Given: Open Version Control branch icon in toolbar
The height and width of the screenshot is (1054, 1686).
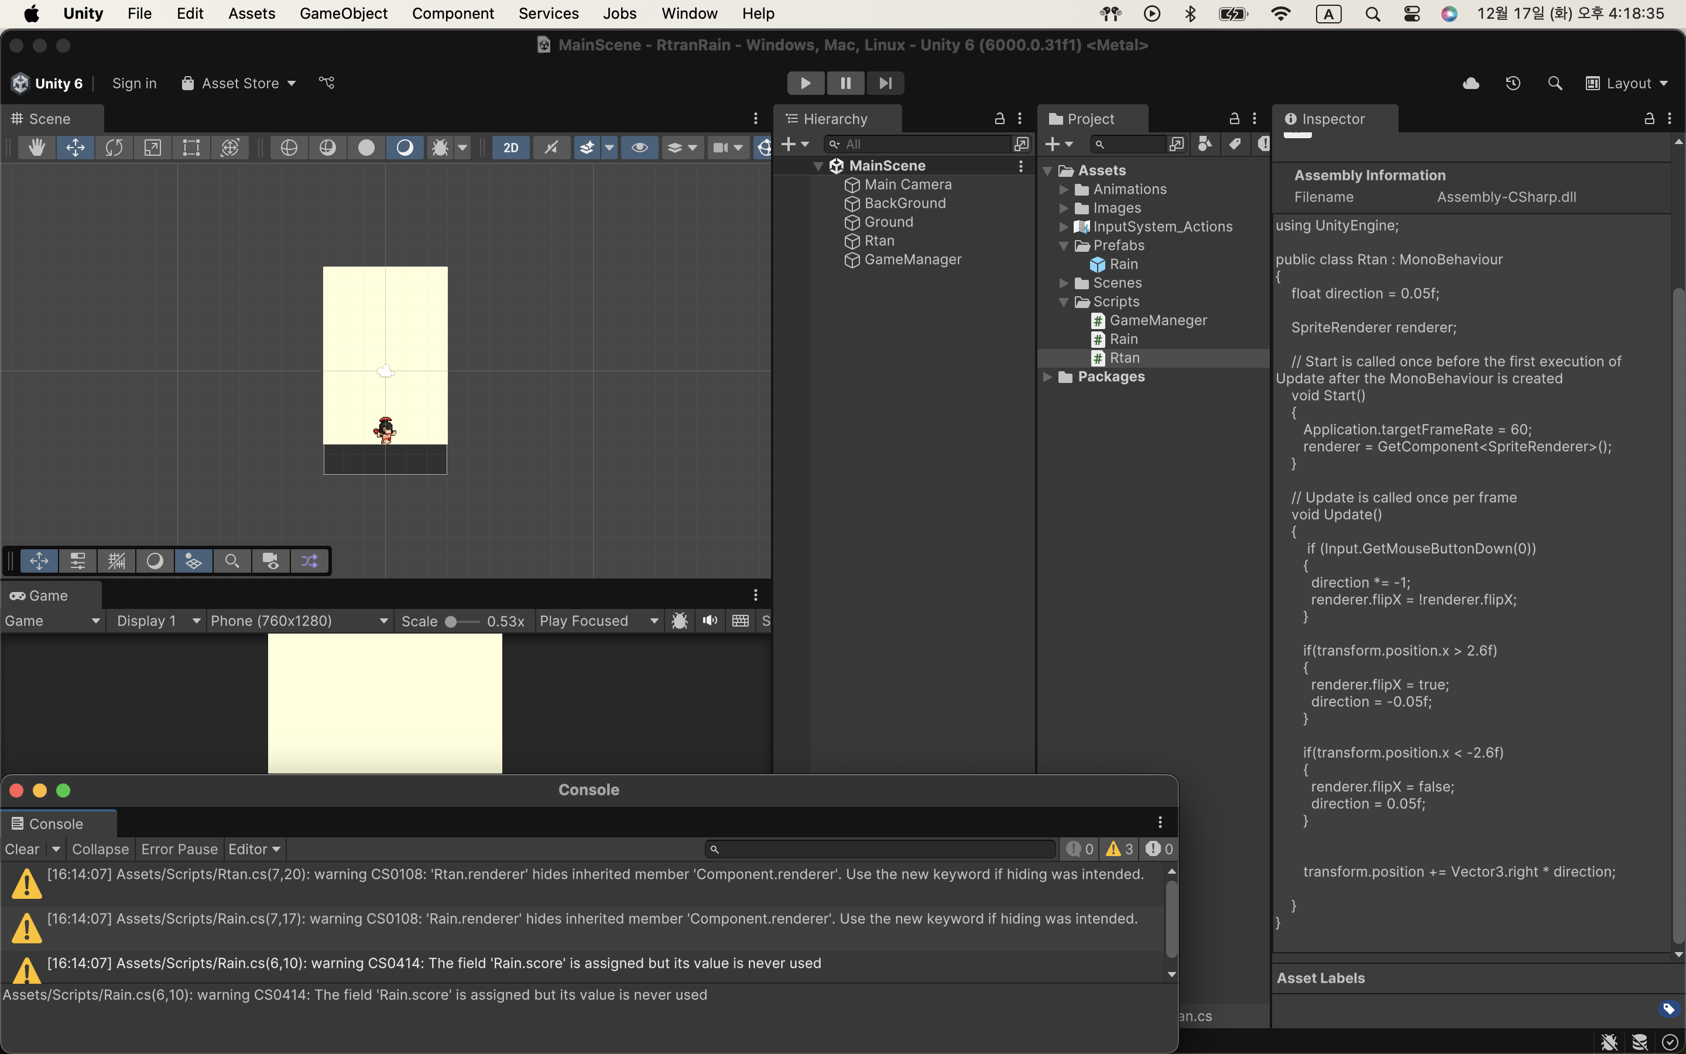Looking at the screenshot, I should click(x=327, y=83).
